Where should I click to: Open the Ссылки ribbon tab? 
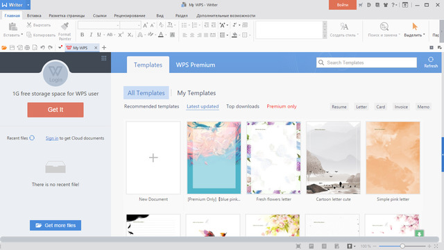point(100,15)
